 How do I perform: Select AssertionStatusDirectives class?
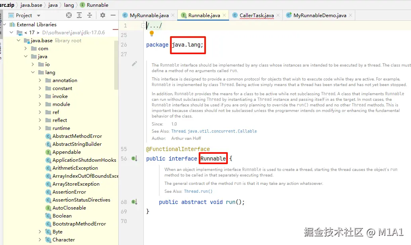coord(81,200)
